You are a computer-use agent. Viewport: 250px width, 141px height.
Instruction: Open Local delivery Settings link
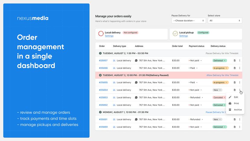(x=109, y=36)
